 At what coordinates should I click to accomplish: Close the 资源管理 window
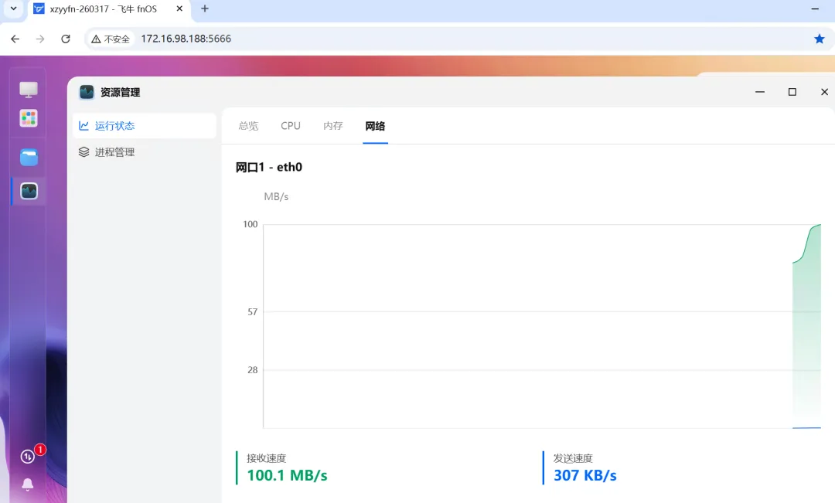pyautogui.click(x=824, y=92)
